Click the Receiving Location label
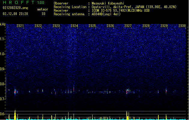The height and width of the screenshot is (120, 189). pos(70,7)
